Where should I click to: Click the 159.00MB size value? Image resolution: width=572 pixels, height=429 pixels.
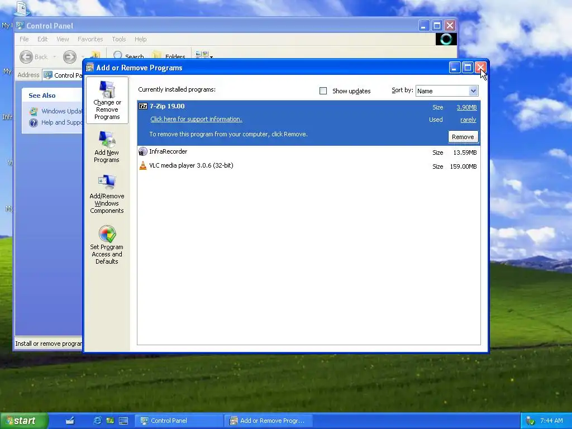tap(463, 166)
